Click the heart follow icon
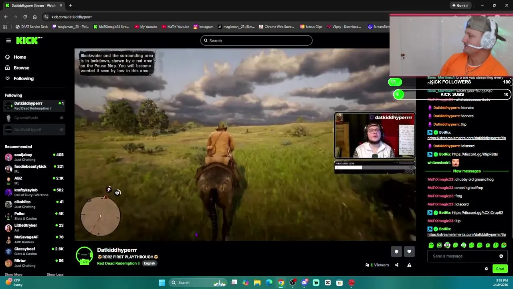This screenshot has width=513, height=289. pos(409,252)
